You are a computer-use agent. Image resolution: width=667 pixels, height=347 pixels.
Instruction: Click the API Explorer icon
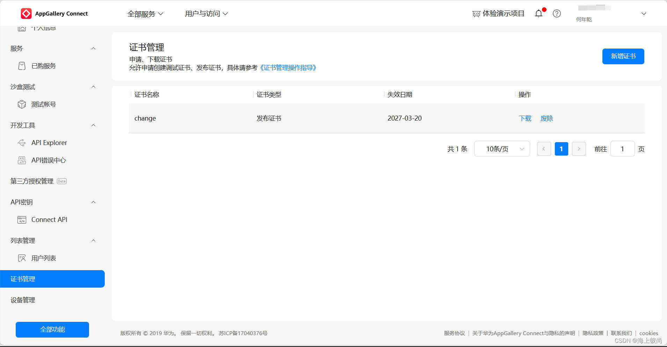coord(22,143)
